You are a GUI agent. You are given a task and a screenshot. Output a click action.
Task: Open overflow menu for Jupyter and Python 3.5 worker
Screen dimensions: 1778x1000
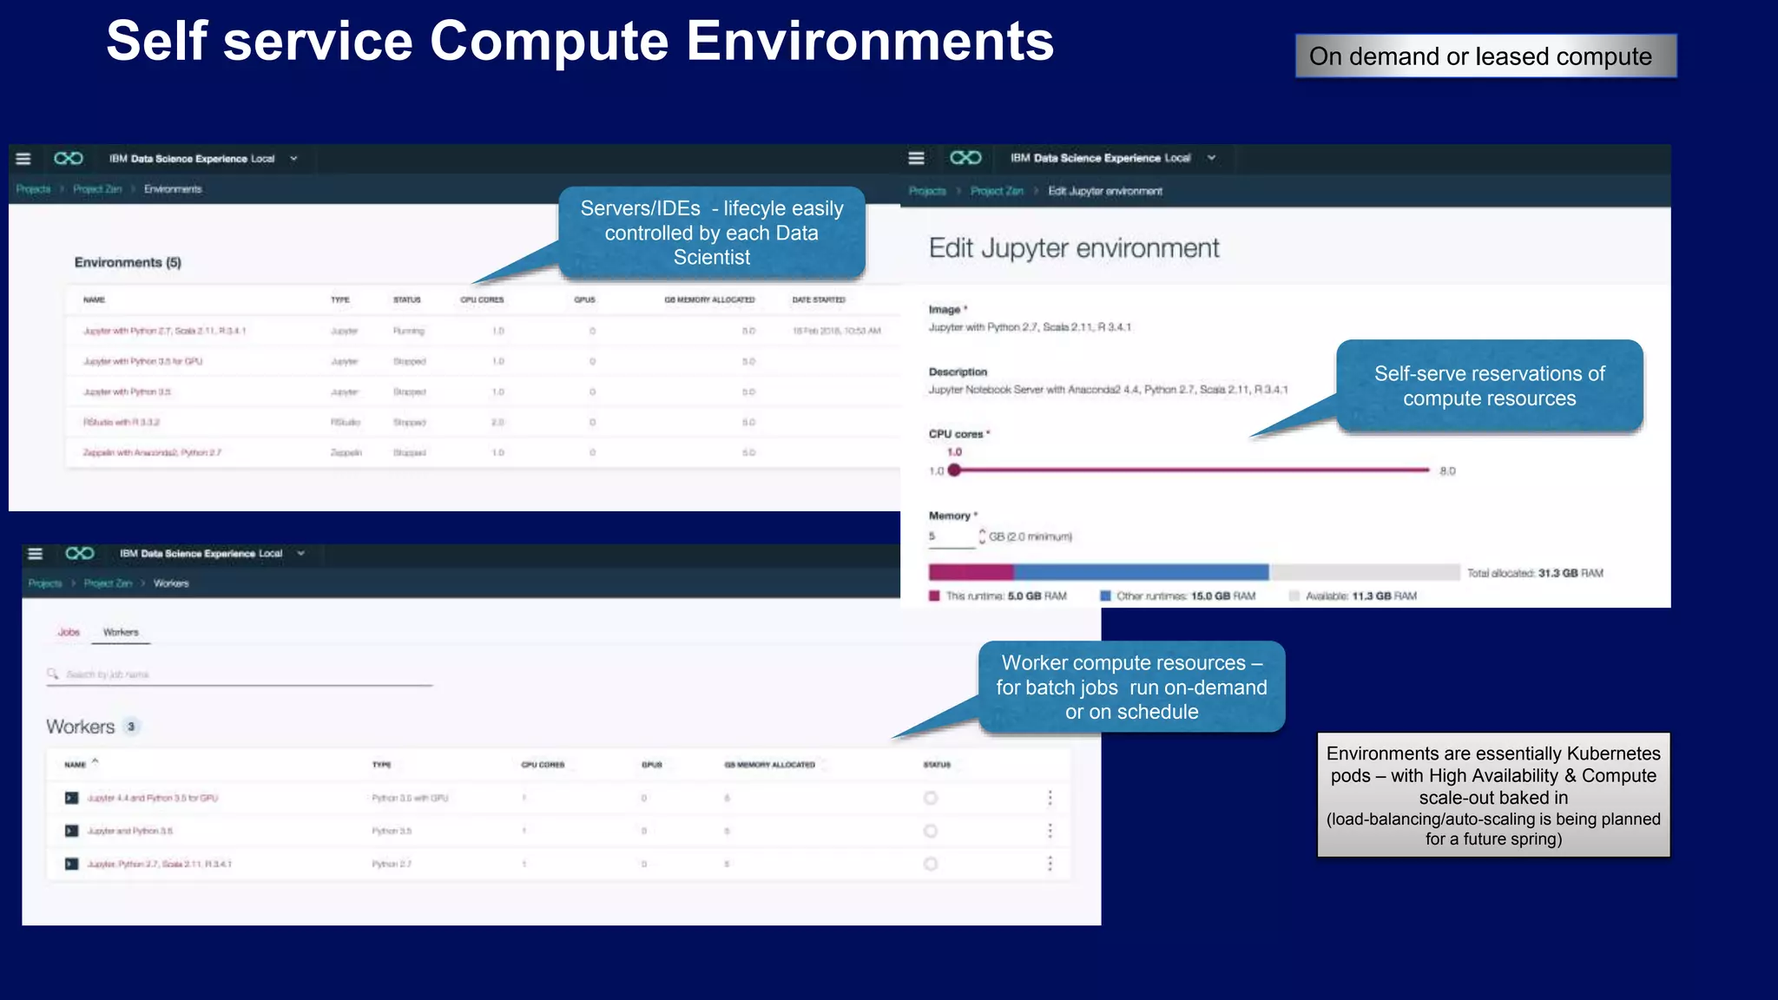[1050, 831]
